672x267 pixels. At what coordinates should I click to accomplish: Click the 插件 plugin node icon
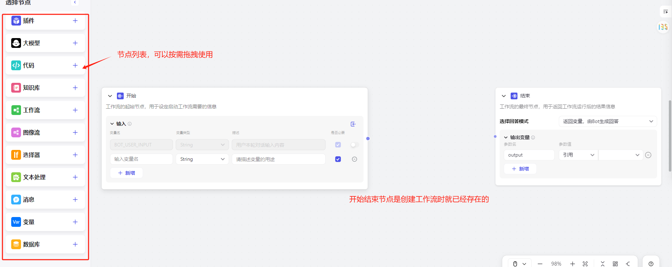tap(16, 21)
